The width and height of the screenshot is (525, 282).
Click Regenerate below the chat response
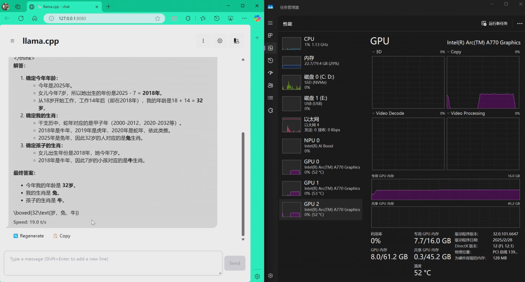coord(28,236)
